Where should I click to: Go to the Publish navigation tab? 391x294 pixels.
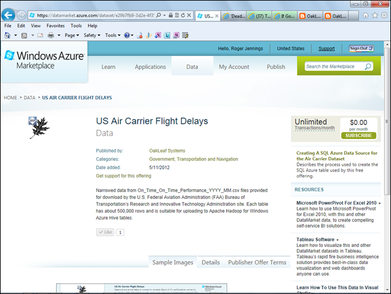pos(276,67)
